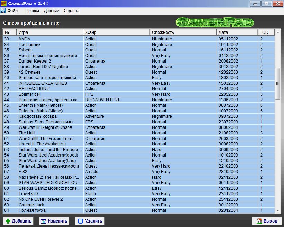Select the Travel sick entry
Screen dimensions: 284x227
tap(139, 194)
